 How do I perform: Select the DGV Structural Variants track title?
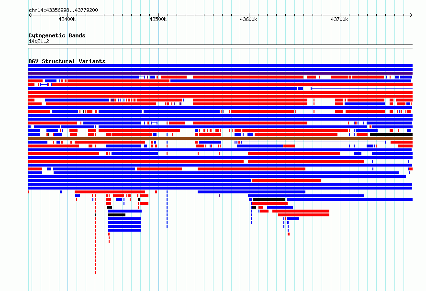click(67, 61)
